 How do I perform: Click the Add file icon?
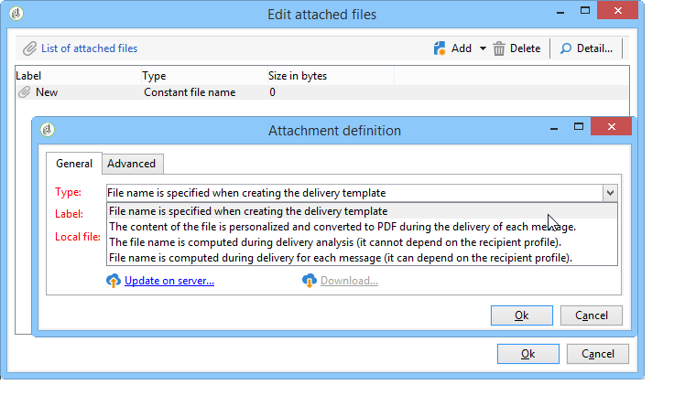[x=440, y=48]
